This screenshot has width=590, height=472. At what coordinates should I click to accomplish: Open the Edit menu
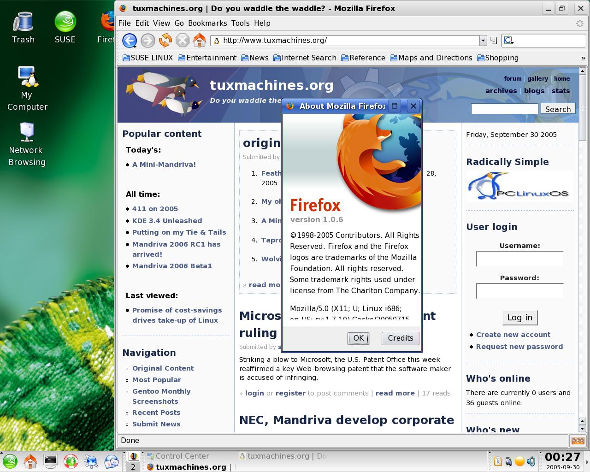142,23
